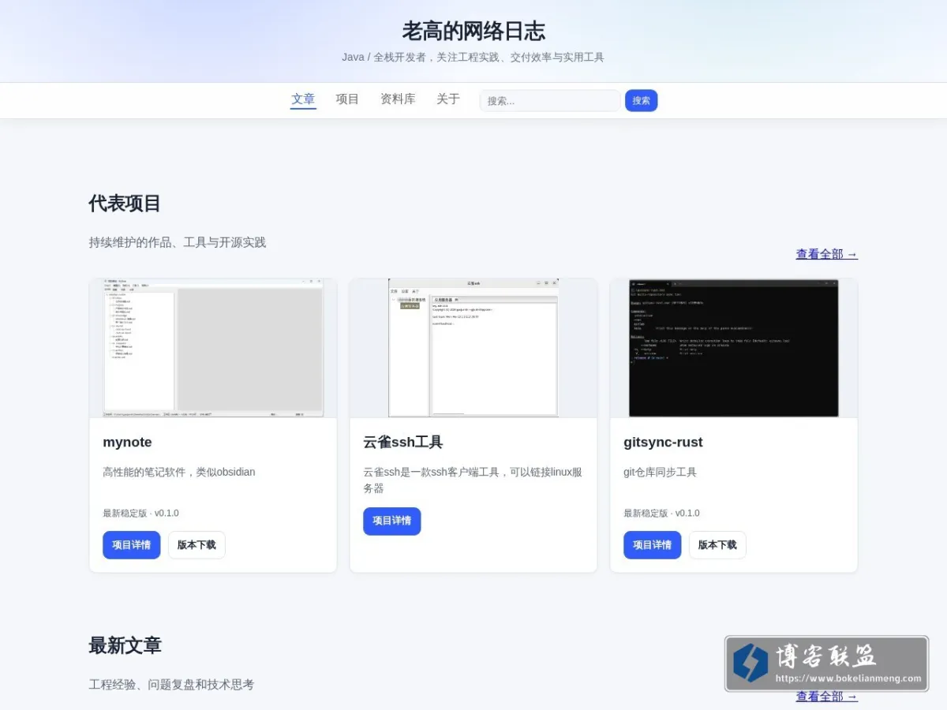The width and height of the screenshot is (947, 710).
Task: Open the 关于 nav tab
Action: click(x=448, y=99)
